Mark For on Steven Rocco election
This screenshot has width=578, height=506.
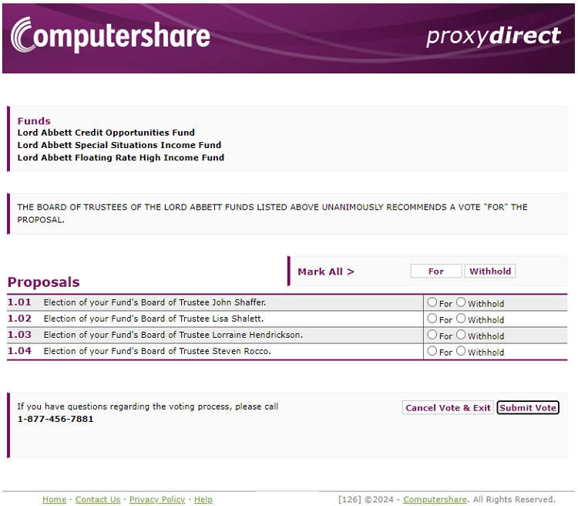coord(432,352)
